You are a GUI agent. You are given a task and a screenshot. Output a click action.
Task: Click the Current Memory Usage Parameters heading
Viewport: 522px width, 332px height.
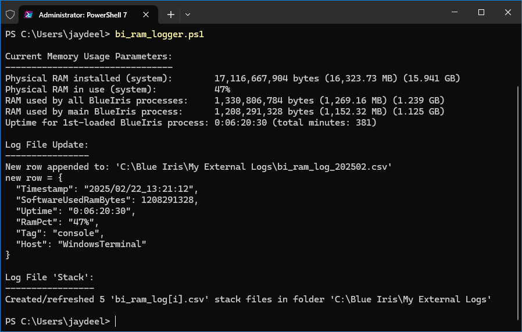click(x=88, y=56)
